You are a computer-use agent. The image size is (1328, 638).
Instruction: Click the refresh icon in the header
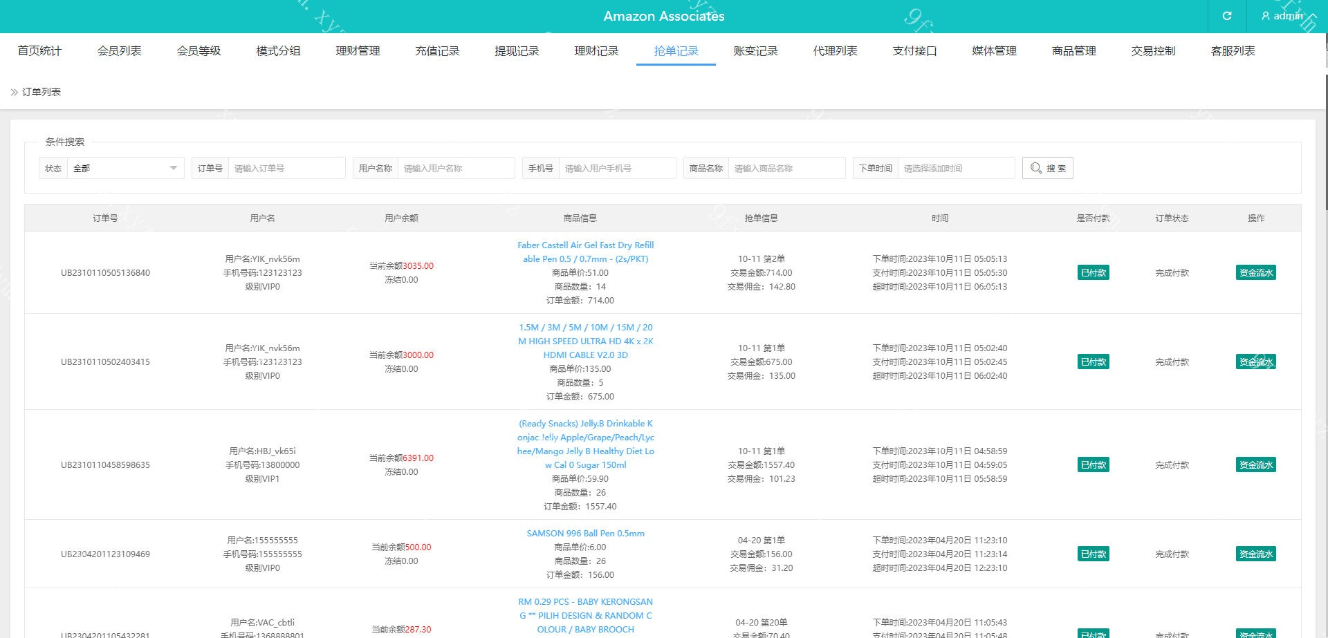(x=1227, y=16)
